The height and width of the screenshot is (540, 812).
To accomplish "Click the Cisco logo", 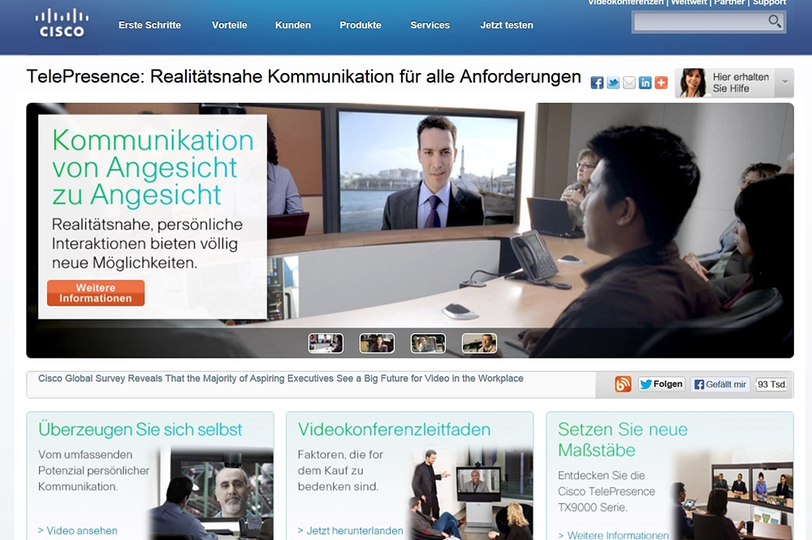I will point(63,24).
